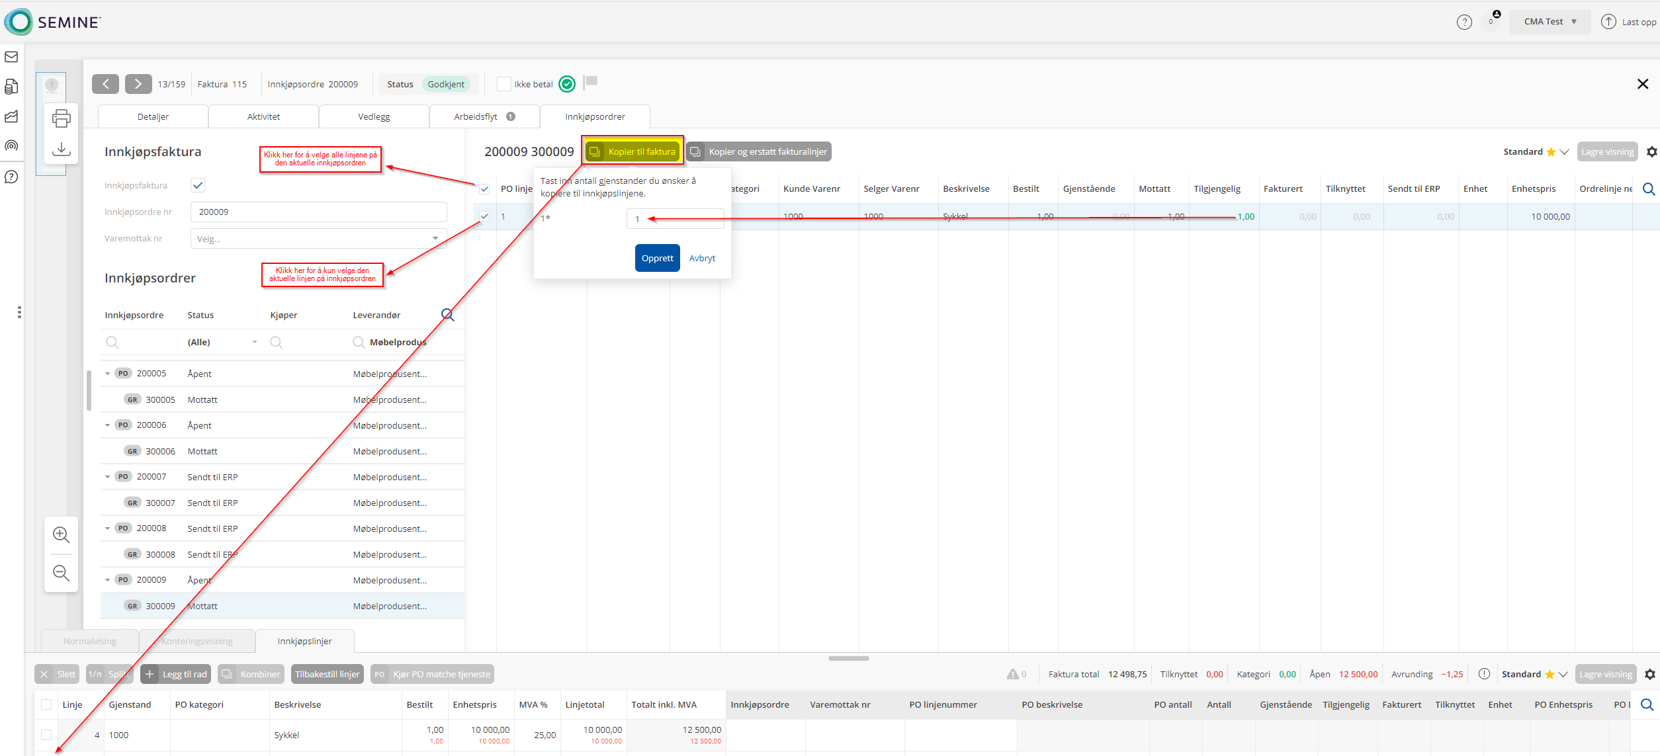Click search magnifier in the Innkjøpsordrer list header
The image size is (1660, 756).
tap(448, 315)
